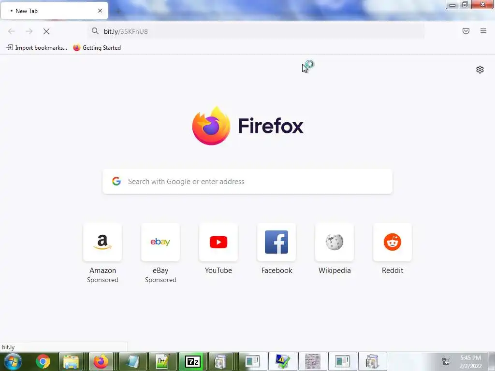This screenshot has width=495, height=371.
Task: Open the Firefox hamburger application menu
Action: [483, 31]
